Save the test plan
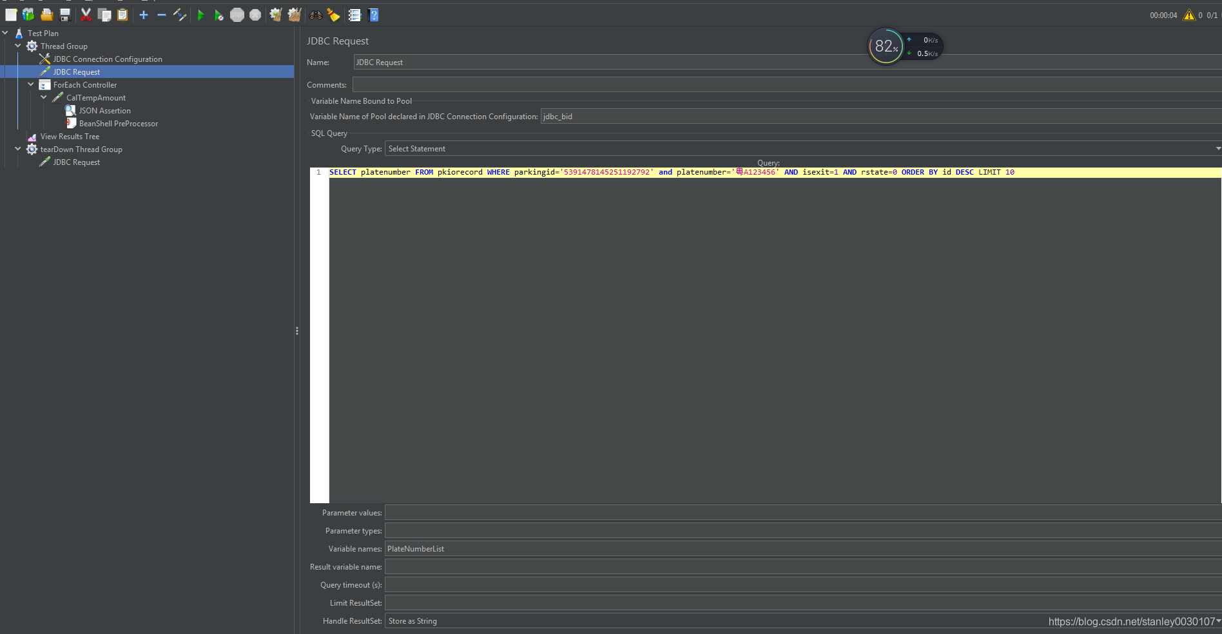 (64, 15)
